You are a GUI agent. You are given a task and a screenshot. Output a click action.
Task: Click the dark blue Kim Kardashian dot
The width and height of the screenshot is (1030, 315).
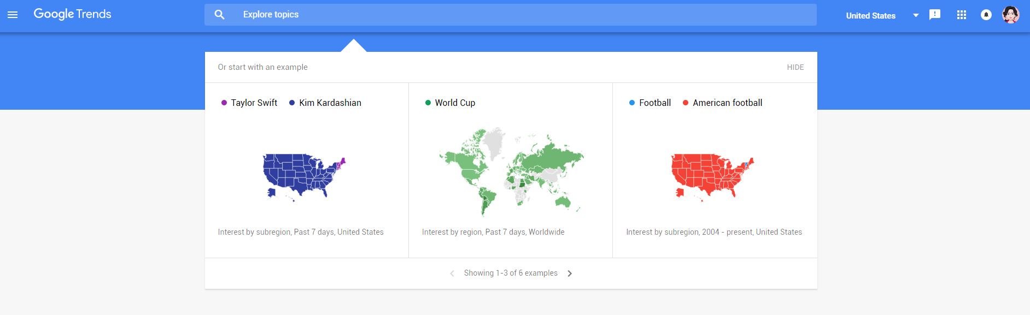coord(292,103)
